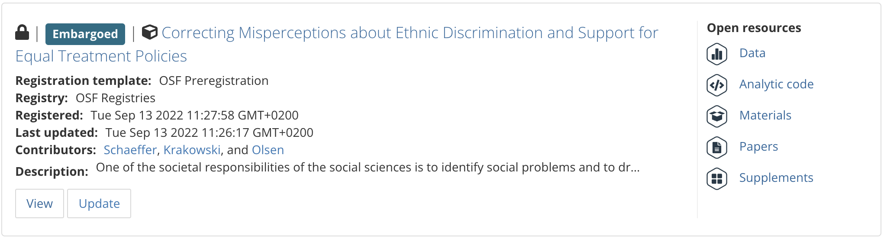Click the Update button
The height and width of the screenshot is (239, 884).
point(99,203)
